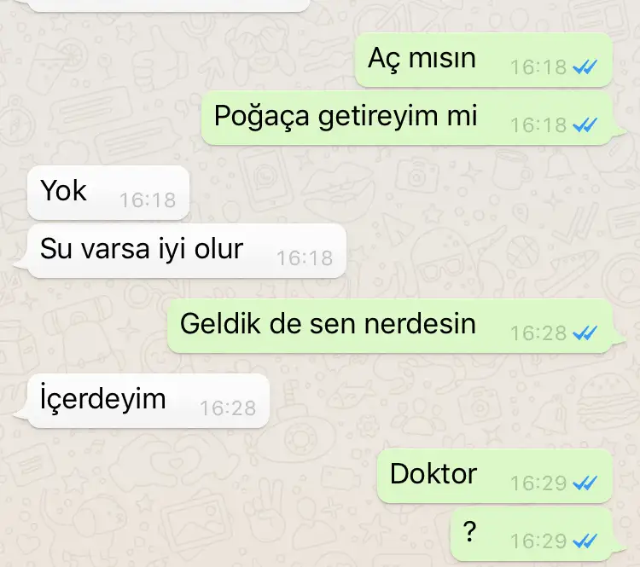Select the 'Poğaça getireyim mi' message text
The height and width of the screenshot is (567, 640).
click(x=346, y=116)
